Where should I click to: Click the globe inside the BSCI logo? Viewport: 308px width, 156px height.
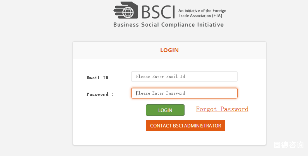click(128, 12)
